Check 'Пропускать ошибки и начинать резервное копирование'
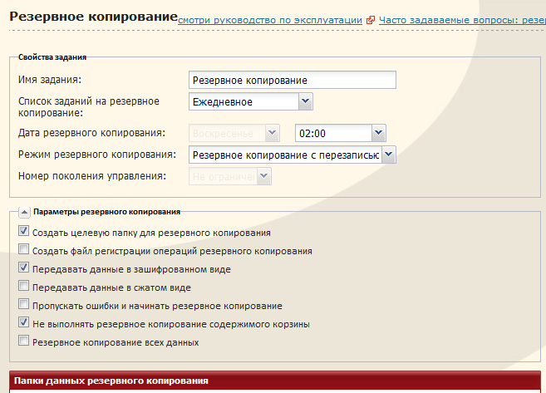The width and height of the screenshot is (546, 393). 23,305
